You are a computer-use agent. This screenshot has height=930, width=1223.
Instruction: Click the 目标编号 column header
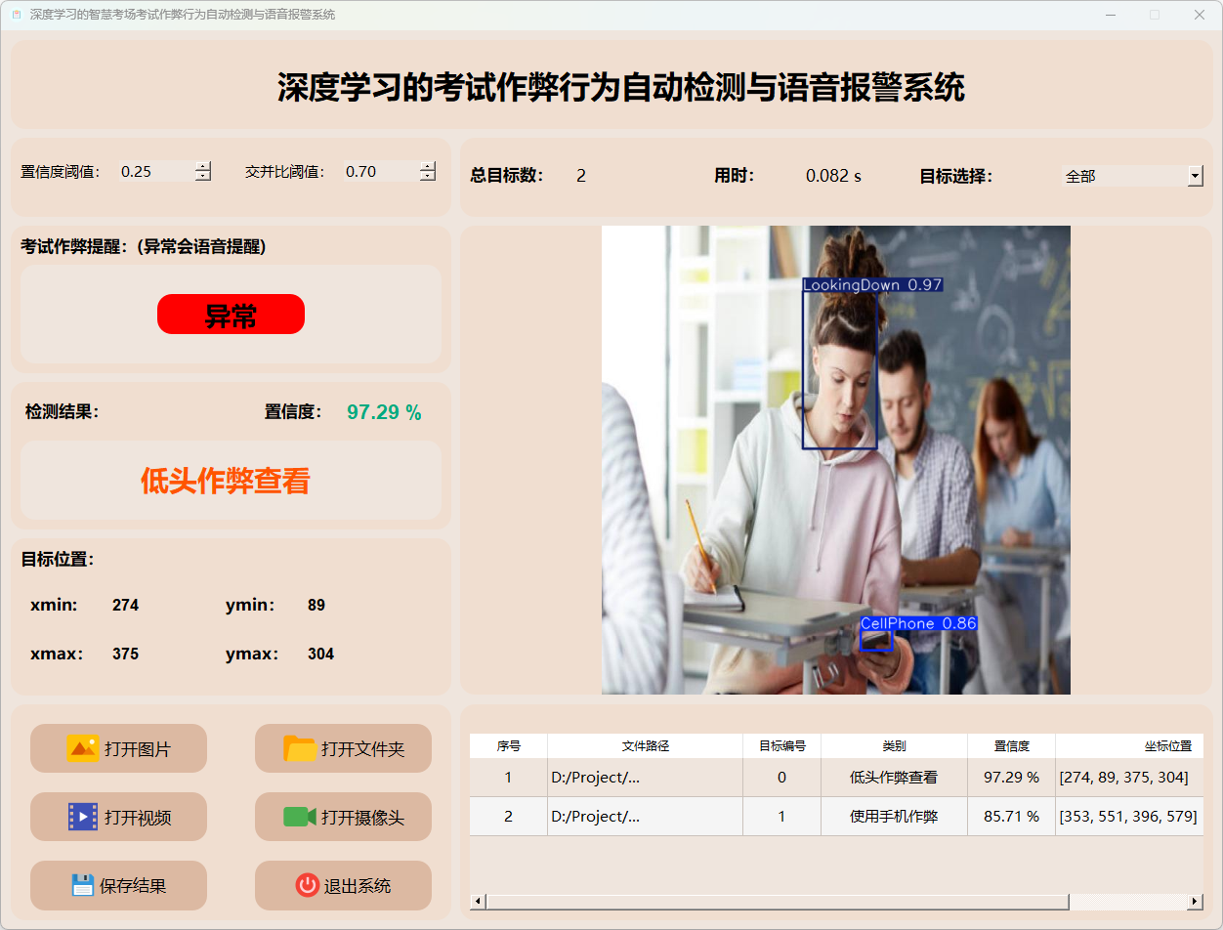click(x=782, y=745)
